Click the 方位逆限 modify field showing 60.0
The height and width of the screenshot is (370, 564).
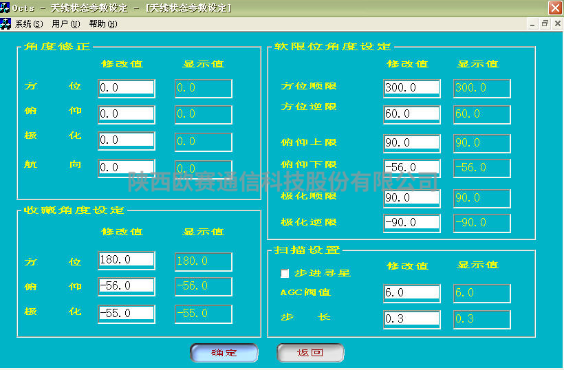(x=411, y=114)
